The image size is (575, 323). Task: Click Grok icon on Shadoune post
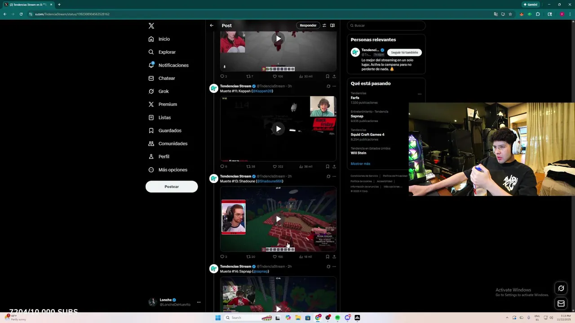pos(328,176)
